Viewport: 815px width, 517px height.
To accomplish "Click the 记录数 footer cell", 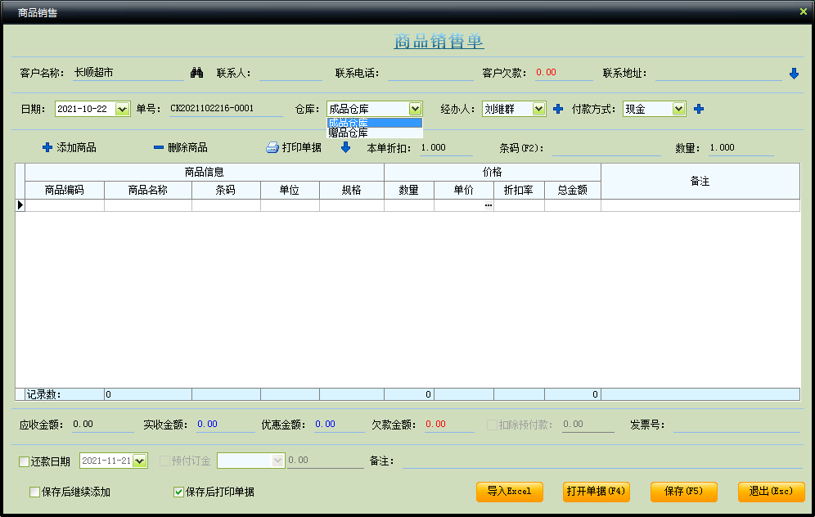I will coord(65,394).
